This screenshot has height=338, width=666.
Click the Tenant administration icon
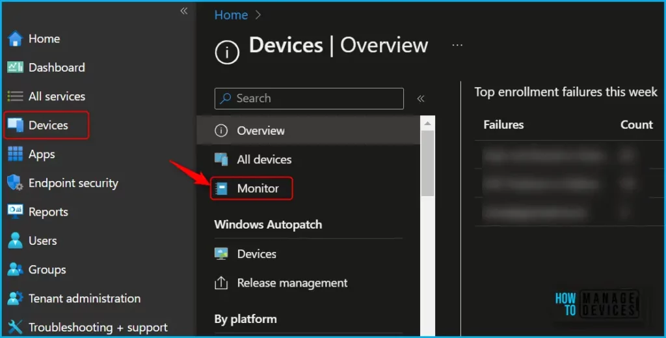click(16, 298)
